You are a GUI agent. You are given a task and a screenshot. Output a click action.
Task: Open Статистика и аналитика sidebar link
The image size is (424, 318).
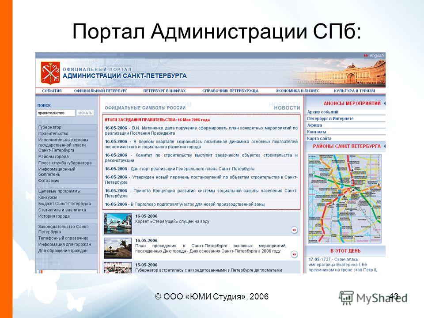point(67,210)
